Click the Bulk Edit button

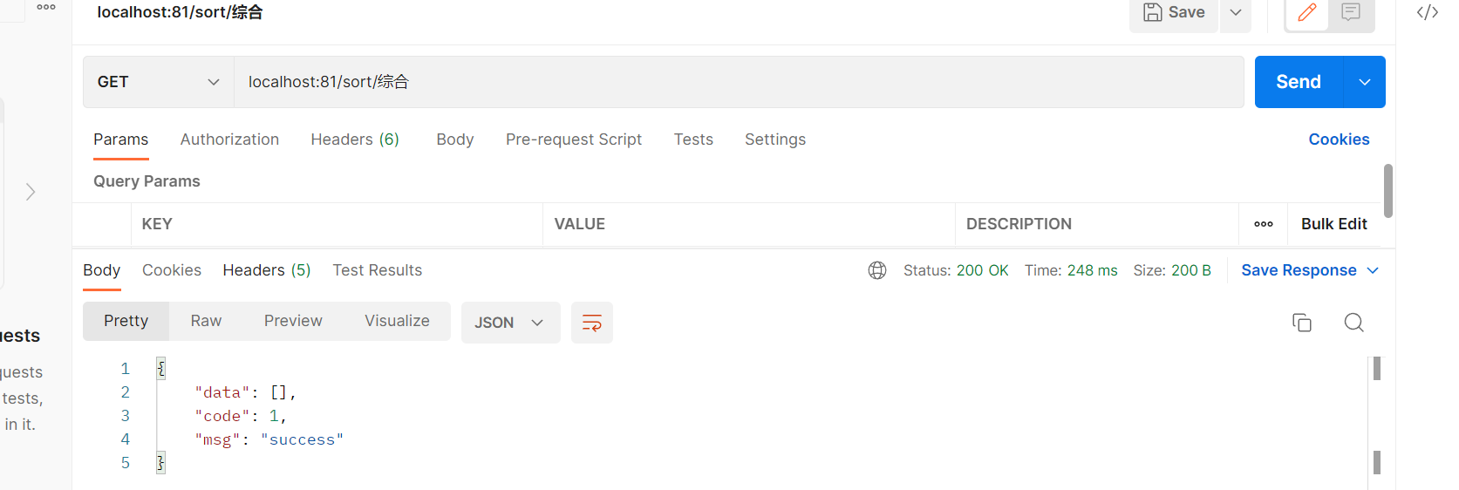(1333, 224)
